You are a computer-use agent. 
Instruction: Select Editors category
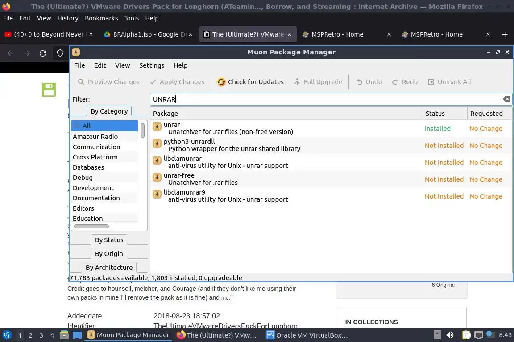104,208
